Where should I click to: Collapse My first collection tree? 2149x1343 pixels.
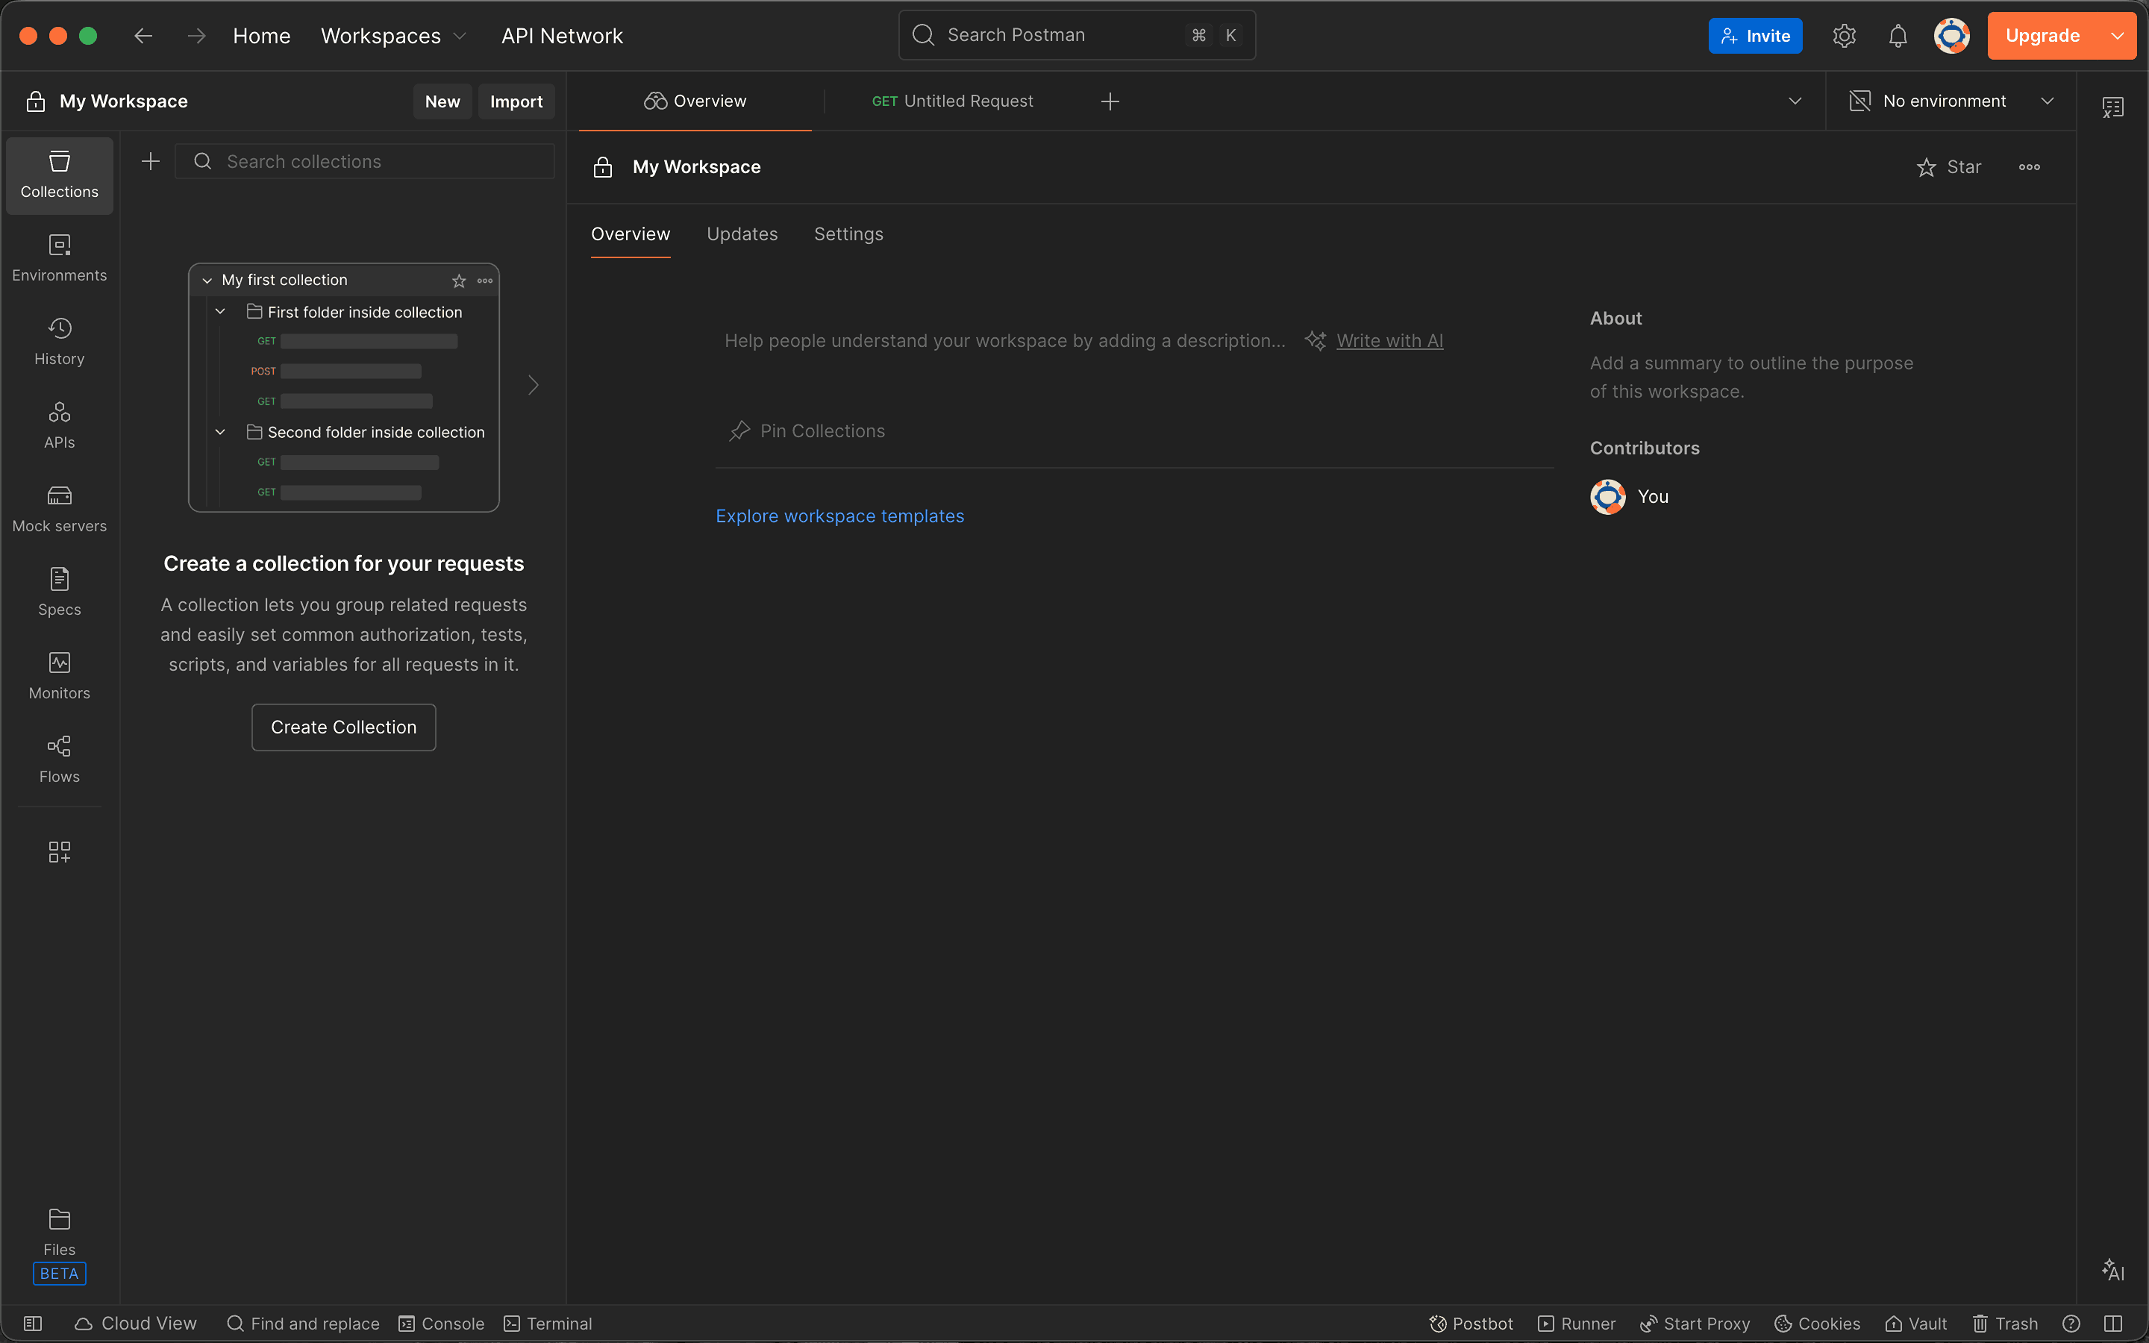(x=207, y=280)
